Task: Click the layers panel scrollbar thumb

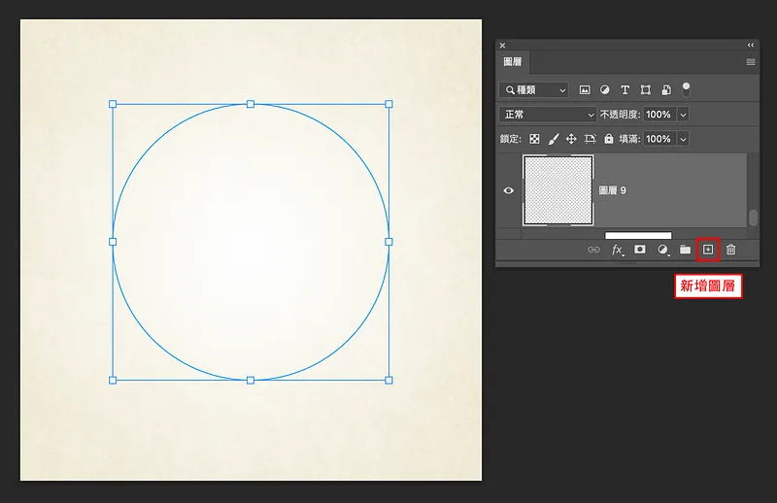Action: (754, 218)
